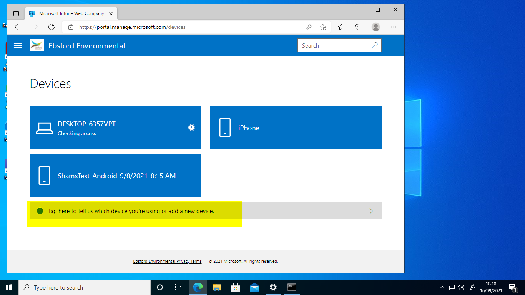Click the browser profile avatar
The image size is (525, 295).
[x=376, y=27]
